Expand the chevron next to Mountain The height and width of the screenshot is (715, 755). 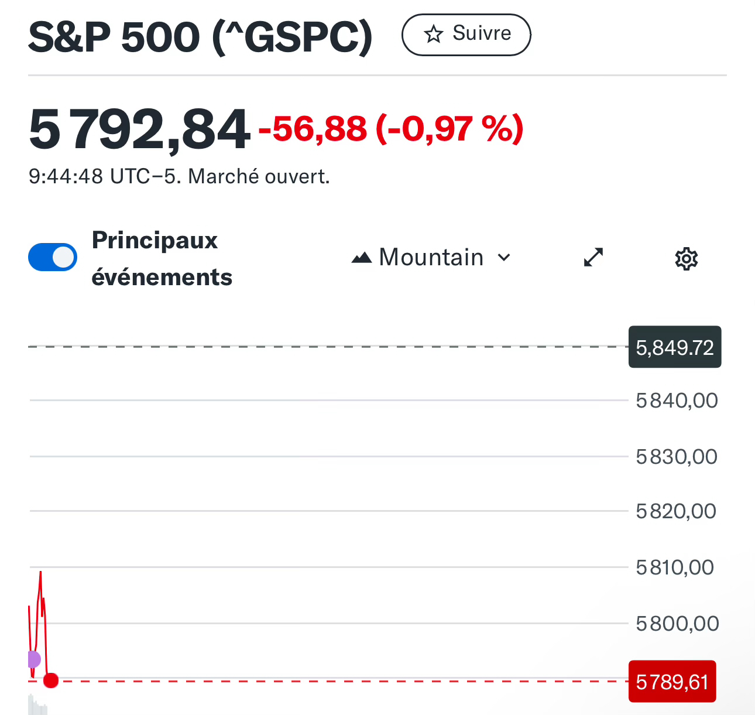pos(504,258)
